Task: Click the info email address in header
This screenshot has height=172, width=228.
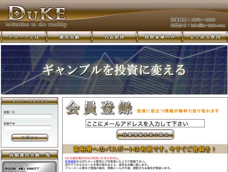Action: pos(208,25)
